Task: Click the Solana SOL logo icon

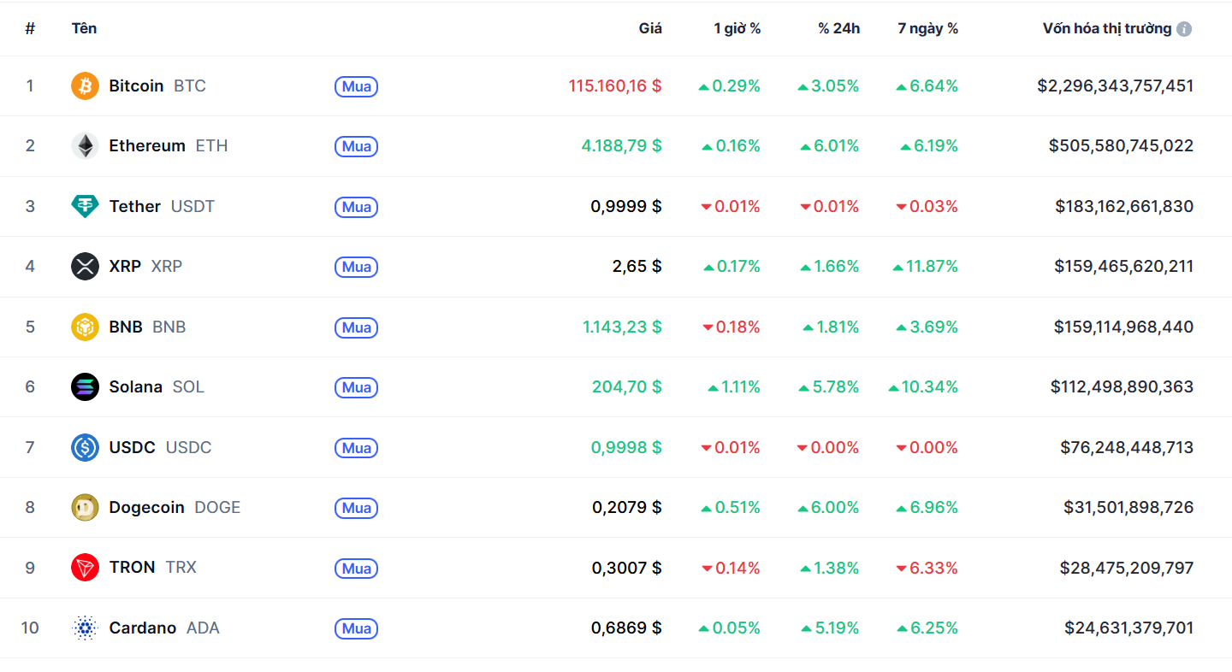Action: [85, 386]
